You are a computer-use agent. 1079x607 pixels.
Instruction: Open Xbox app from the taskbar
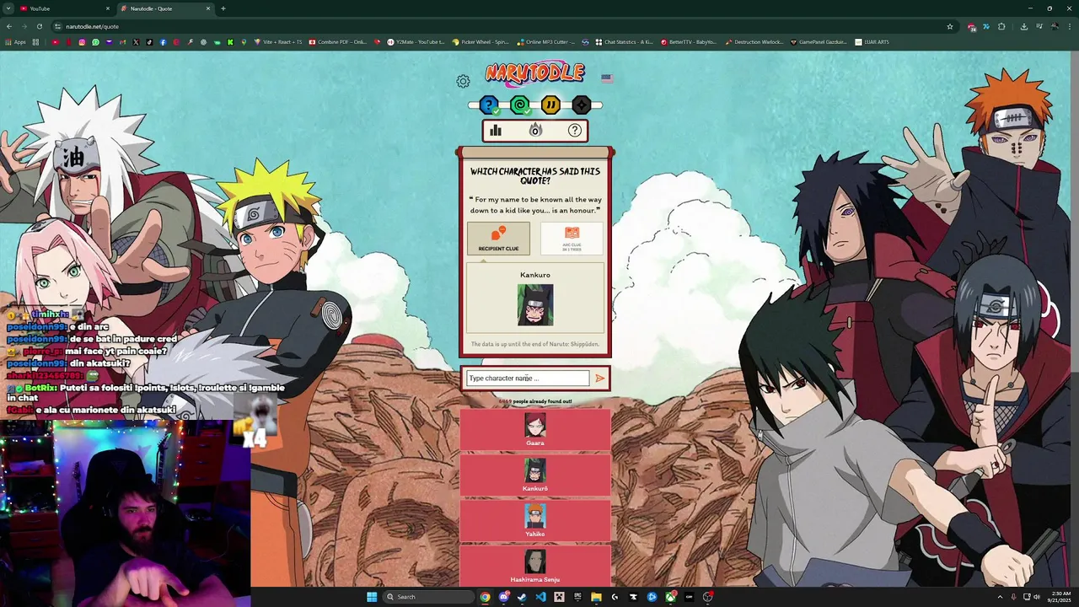pyautogui.click(x=670, y=597)
